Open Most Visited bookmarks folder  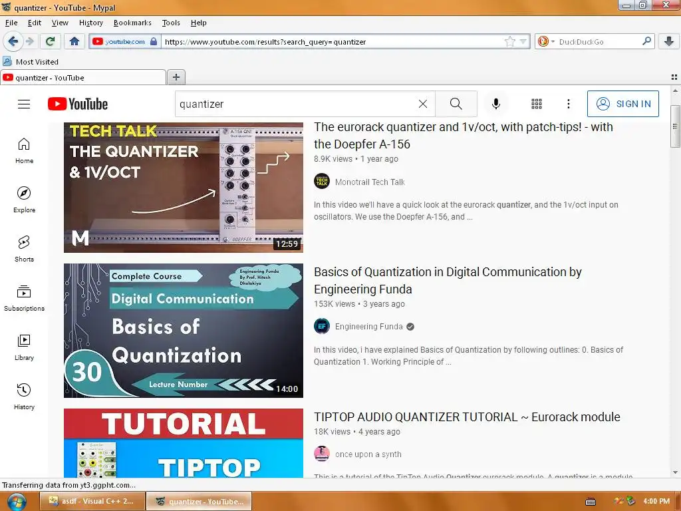(31, 62)
